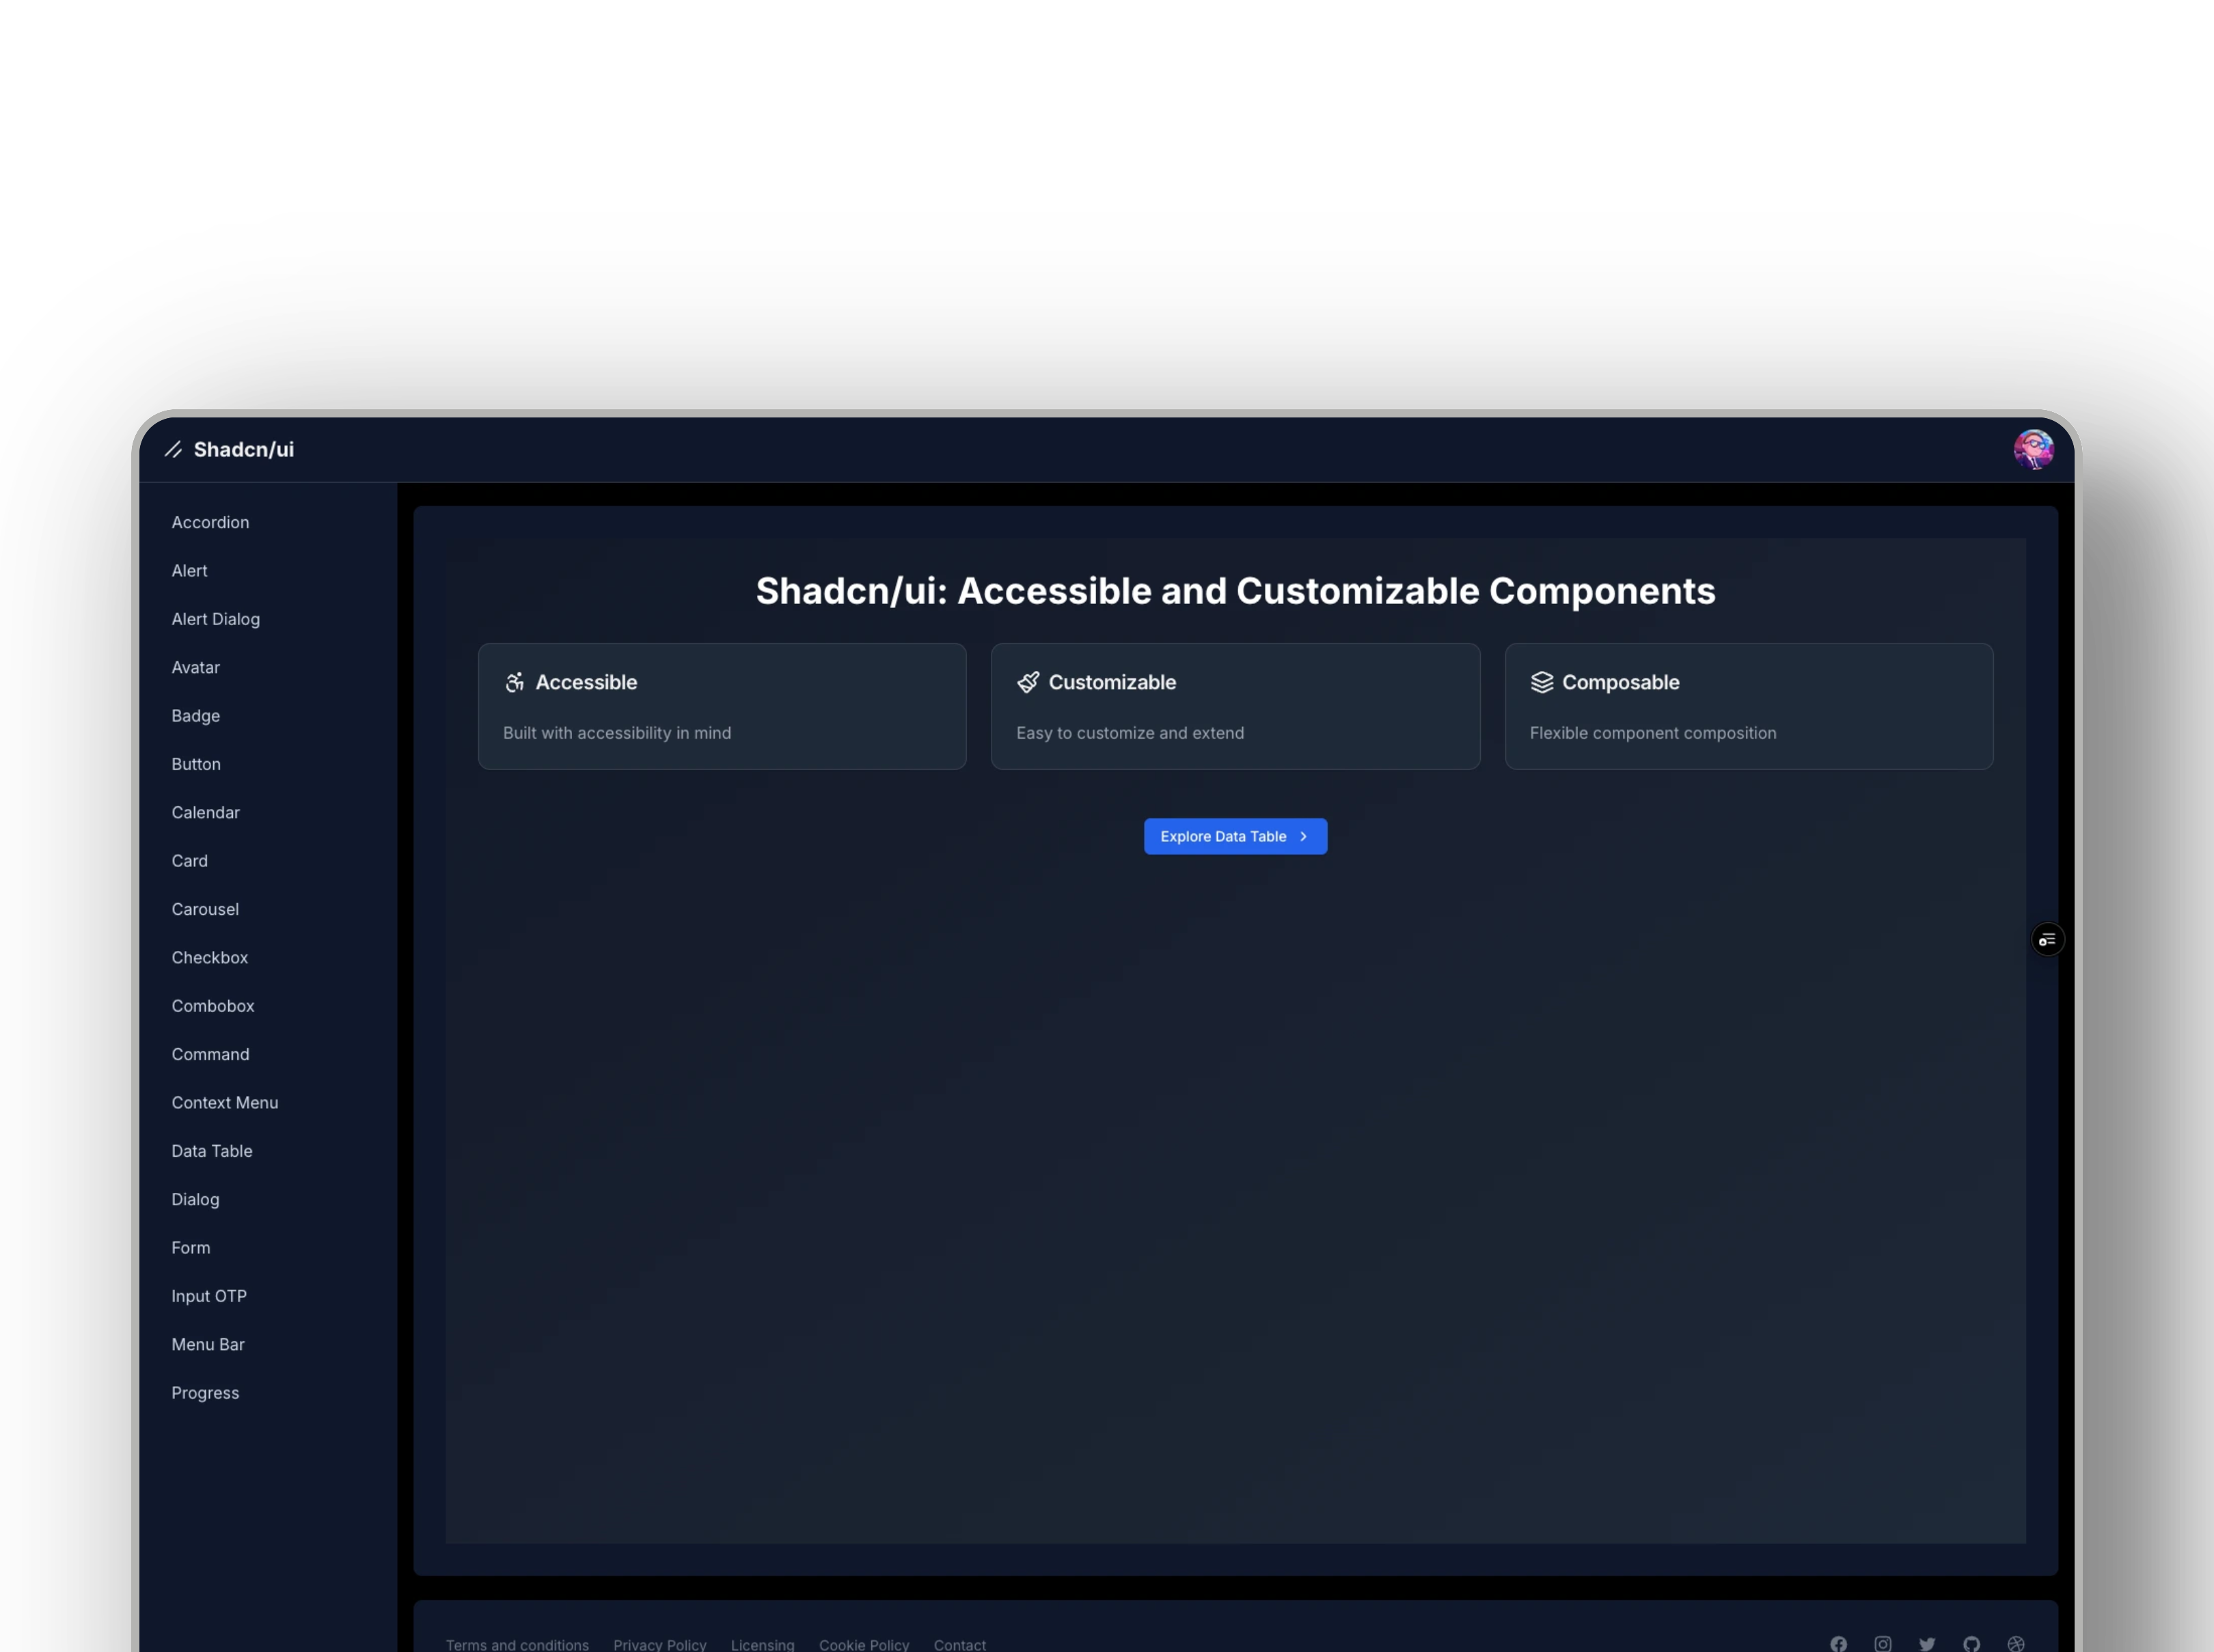2214x1652 pixels.
Task: Open Carousel sidebar item
Action: coord(205,909)
